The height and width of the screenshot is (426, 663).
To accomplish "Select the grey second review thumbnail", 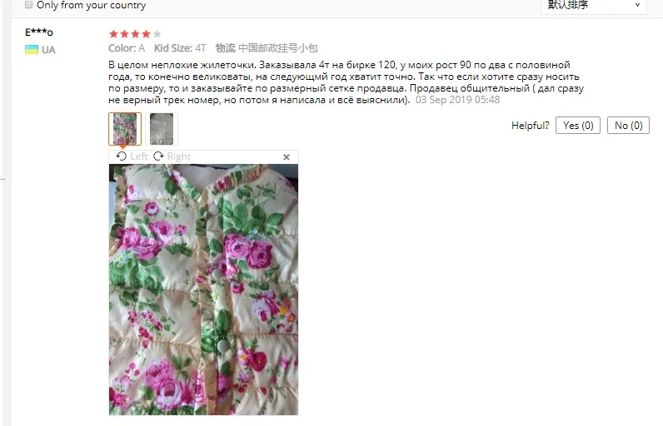I will (x=162, y=129).
